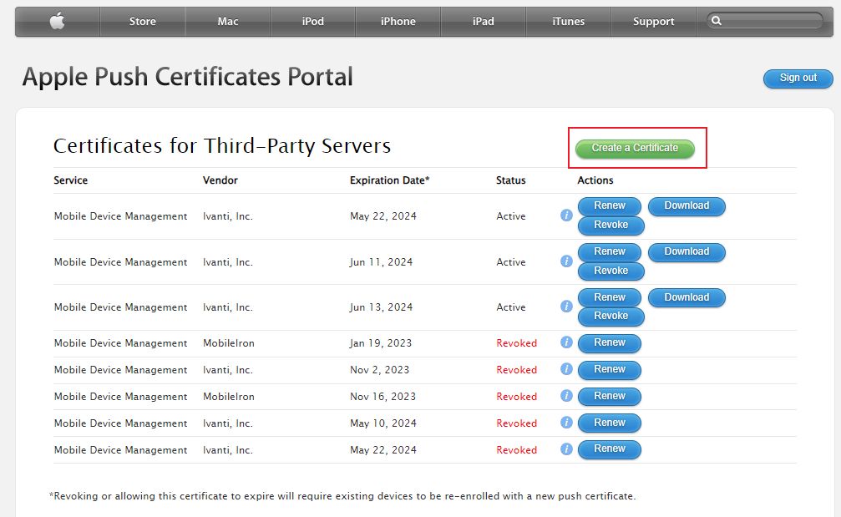Open the Store menu item

tap(142, 22)
